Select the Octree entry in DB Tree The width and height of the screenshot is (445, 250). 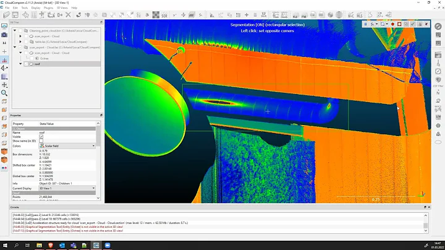click(44, 58)
